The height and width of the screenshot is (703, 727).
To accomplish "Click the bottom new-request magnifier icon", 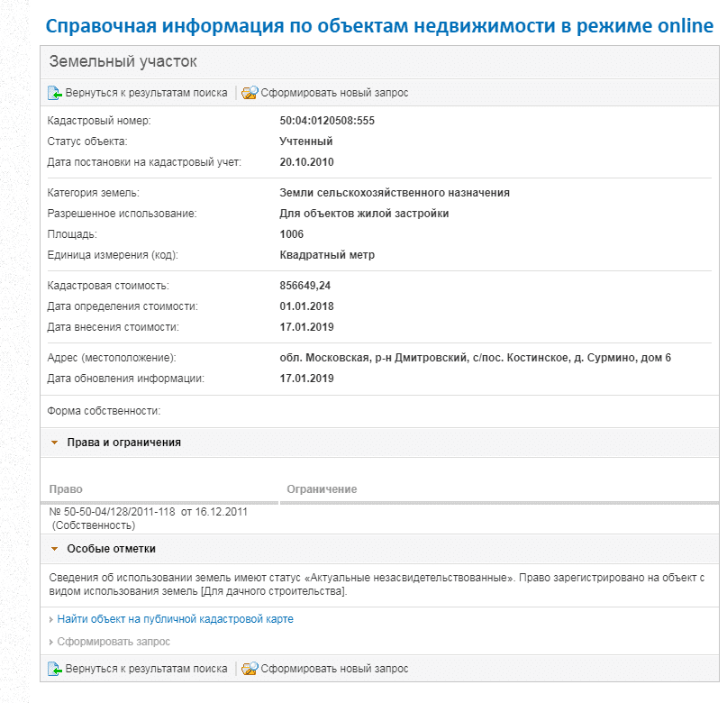I will point(250,669).
